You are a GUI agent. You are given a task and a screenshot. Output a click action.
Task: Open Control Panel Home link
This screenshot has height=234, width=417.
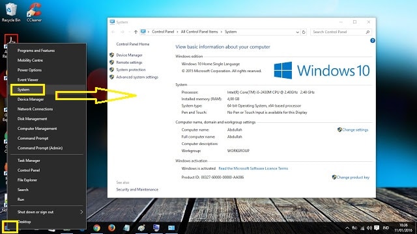tap(133, 44)
